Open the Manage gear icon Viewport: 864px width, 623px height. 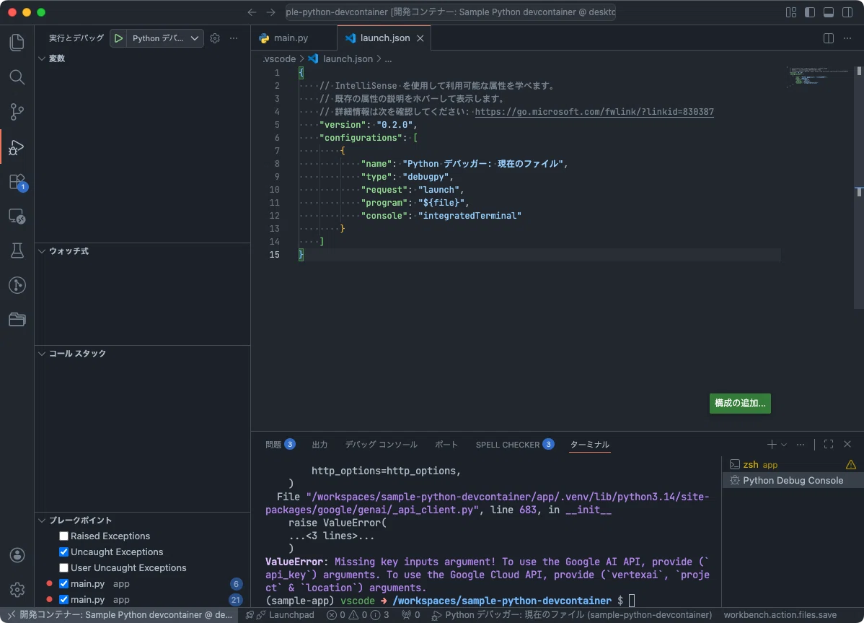coord(17,589)
